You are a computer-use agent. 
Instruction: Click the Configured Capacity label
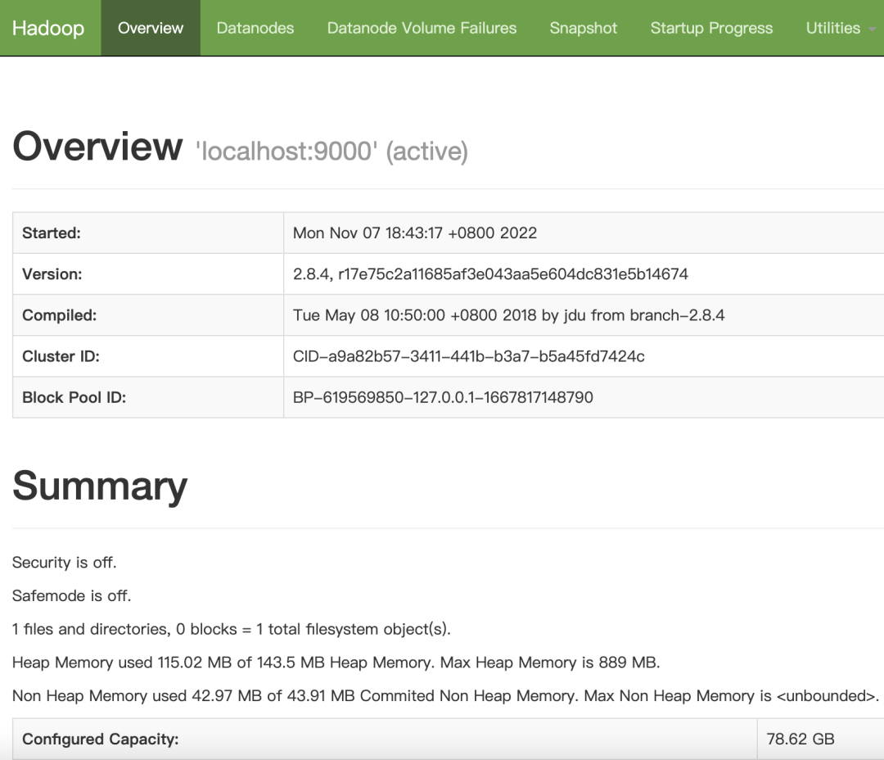(101, 740)
